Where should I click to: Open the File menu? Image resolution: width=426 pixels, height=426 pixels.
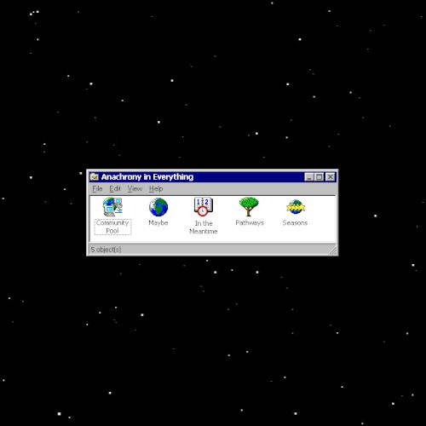pos(97,189)
